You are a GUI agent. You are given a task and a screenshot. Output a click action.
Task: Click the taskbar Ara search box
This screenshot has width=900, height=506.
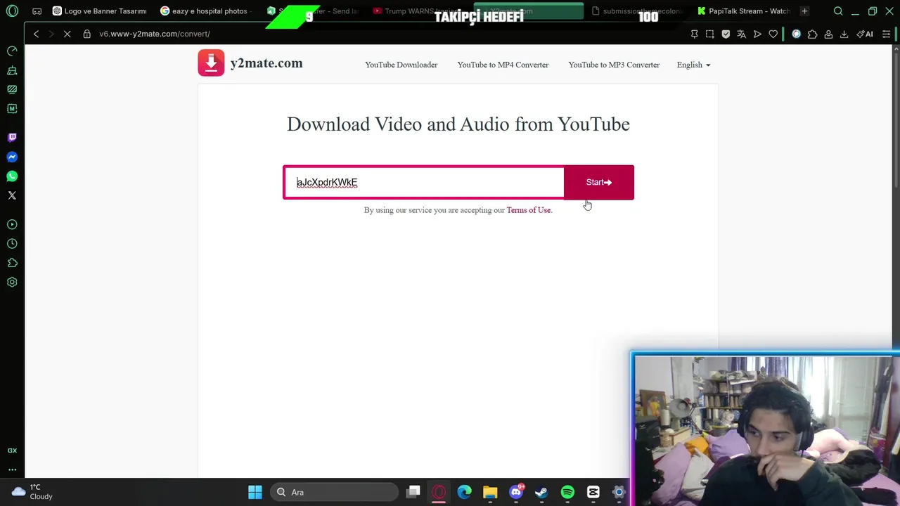pos(335,492)
